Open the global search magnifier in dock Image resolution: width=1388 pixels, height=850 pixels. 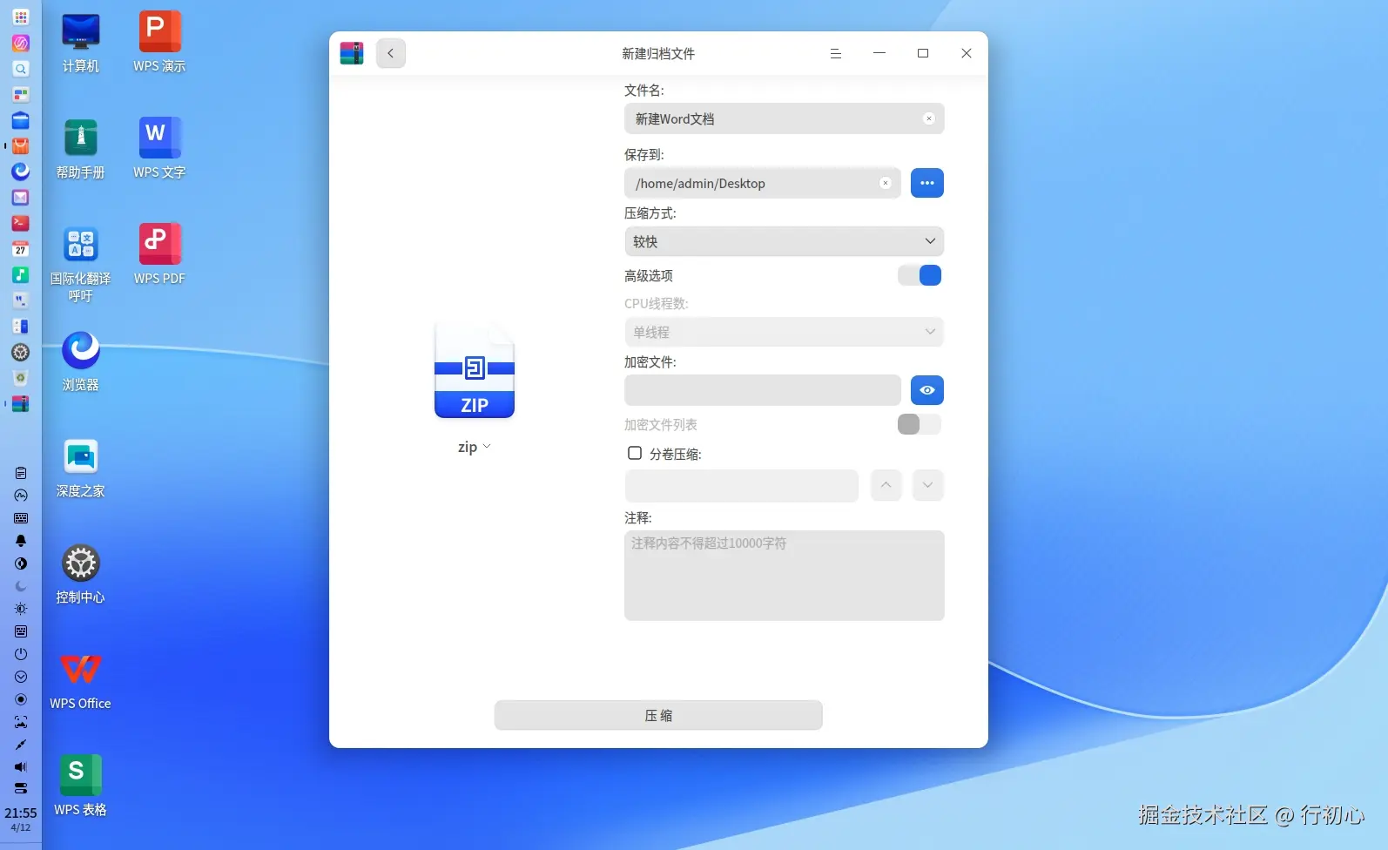pos(21,69)
